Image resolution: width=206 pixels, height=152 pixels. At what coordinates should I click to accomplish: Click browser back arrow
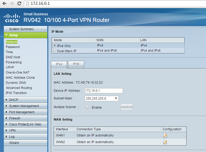[x=4, y=4]
